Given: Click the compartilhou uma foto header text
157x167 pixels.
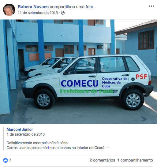Looking at the screenshot, I should coord(72,7).
